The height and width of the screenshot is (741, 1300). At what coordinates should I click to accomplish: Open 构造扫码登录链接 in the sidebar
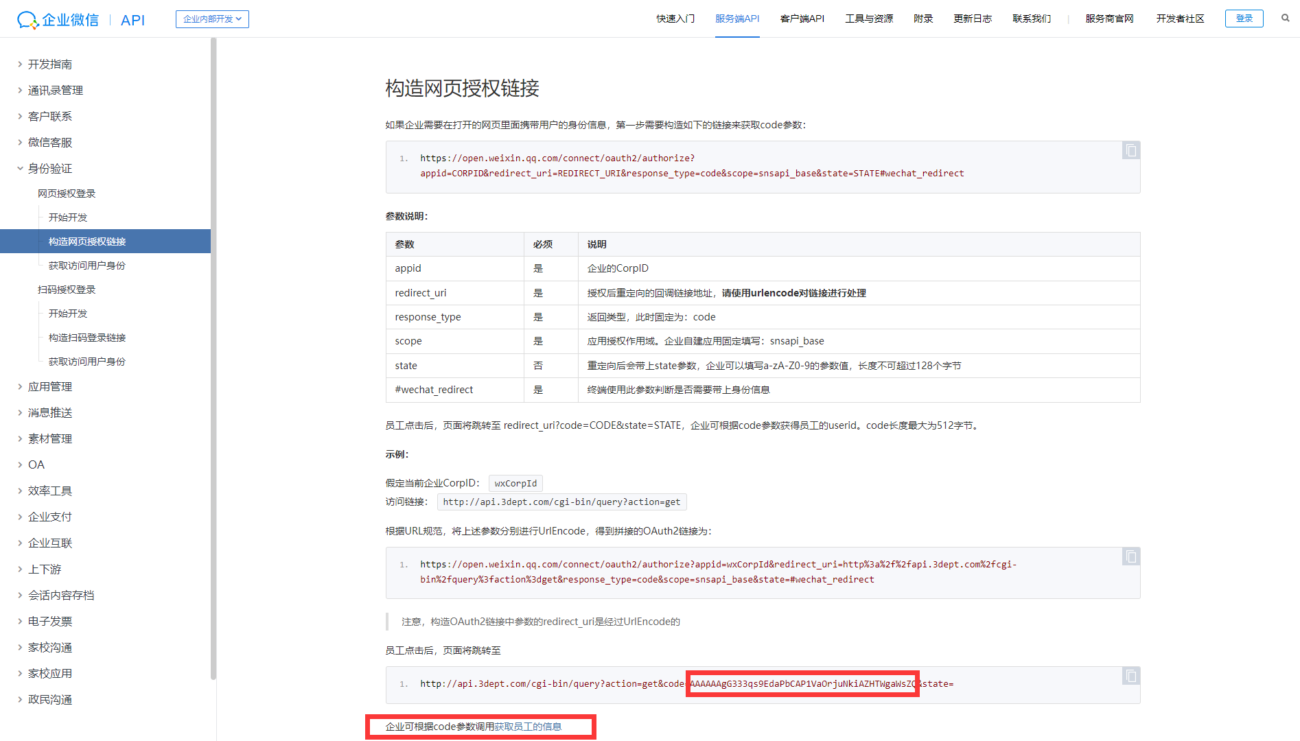[87, 338]
